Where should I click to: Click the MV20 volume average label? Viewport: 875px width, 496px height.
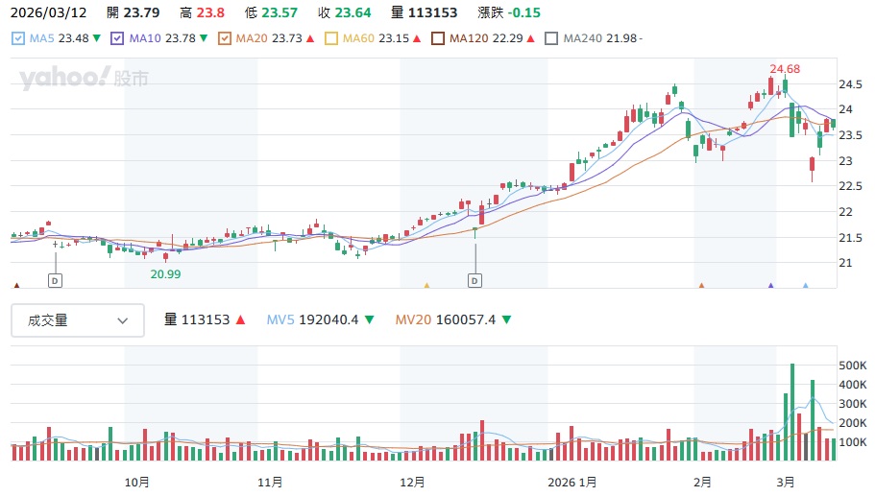446,320
